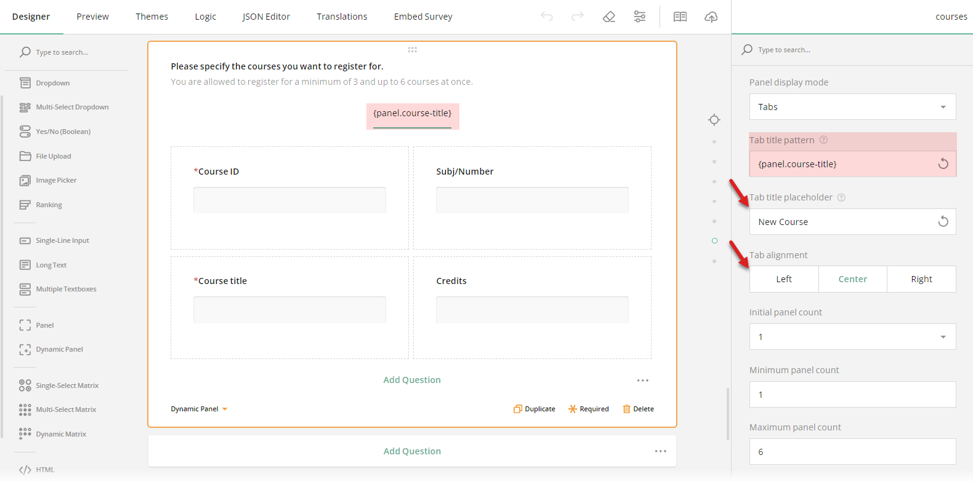Image resolution: width=973 pixels, height=482 pixels.
Task: Click the Redo arrow icon
Action: coord(578,17)
